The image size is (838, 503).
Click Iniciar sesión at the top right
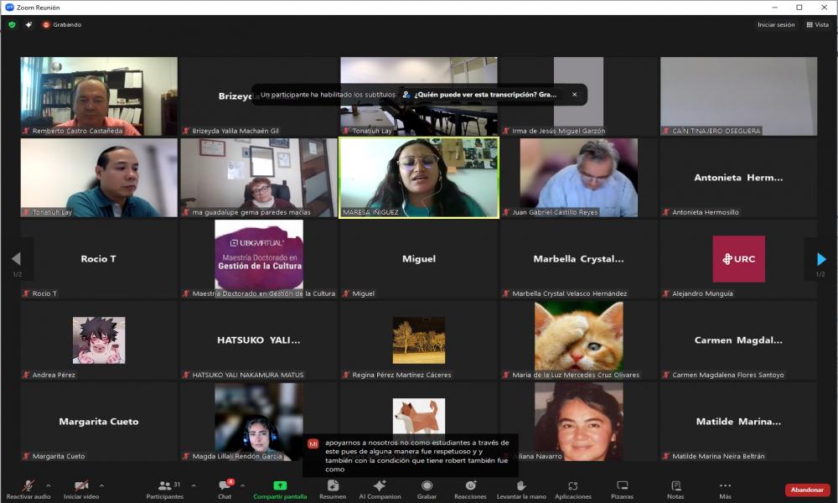point(775,24)
